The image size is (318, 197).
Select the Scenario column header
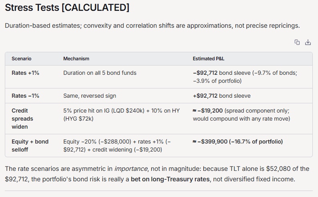[22, 59]
